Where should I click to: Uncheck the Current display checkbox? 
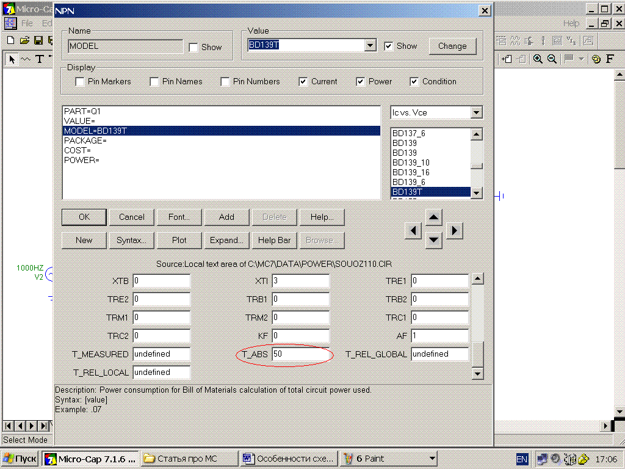tap(303, 82)
